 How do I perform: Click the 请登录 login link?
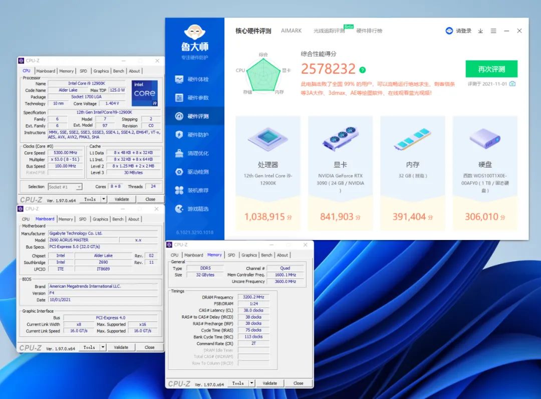click(463, 30)
